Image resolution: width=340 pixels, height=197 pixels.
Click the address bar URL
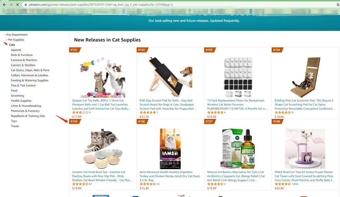tap(101, 4)
